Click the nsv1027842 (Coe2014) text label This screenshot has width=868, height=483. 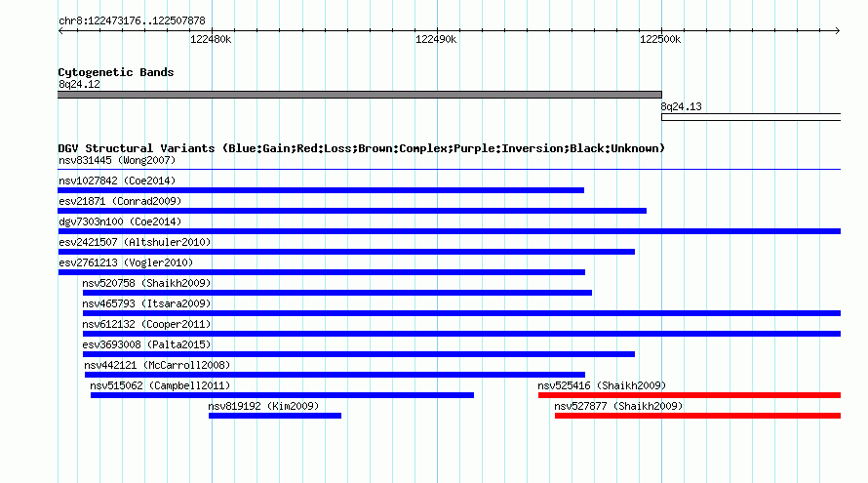click(117, 181)
